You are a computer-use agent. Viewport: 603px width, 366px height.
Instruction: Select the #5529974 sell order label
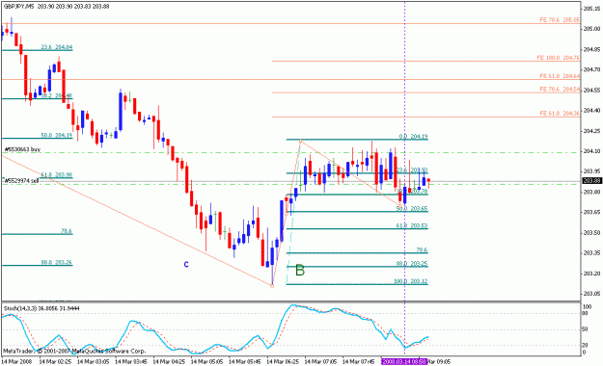(21, 180)
